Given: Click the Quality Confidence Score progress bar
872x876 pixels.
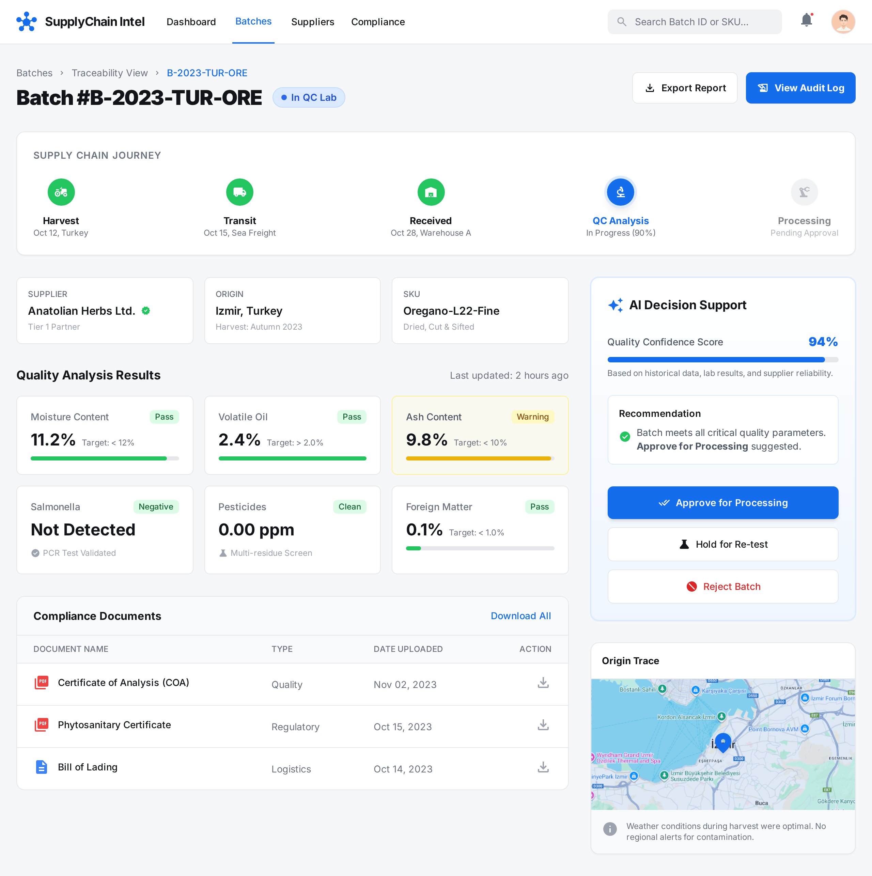Looking at the screenshot, I should (x=722, y=360).
